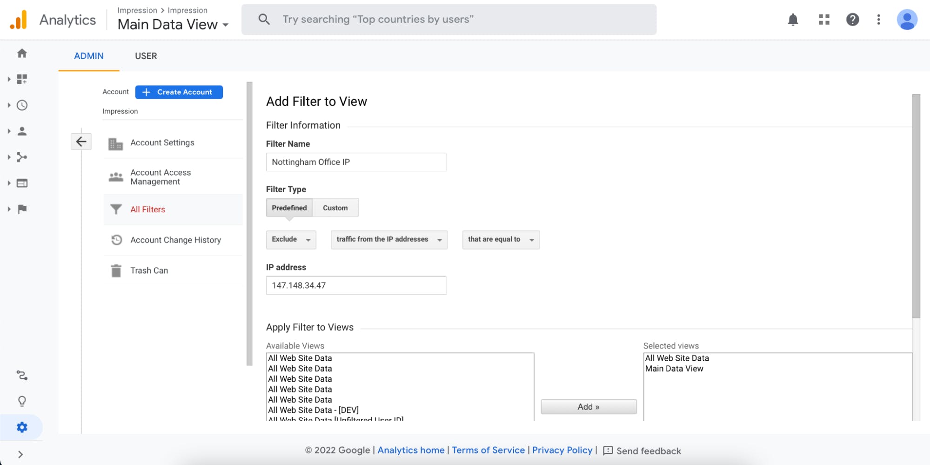Screen dimensions: 930x465
Task: Click the All Filters funnel icon
Action: pyautogui.click(x=116, y=209)
